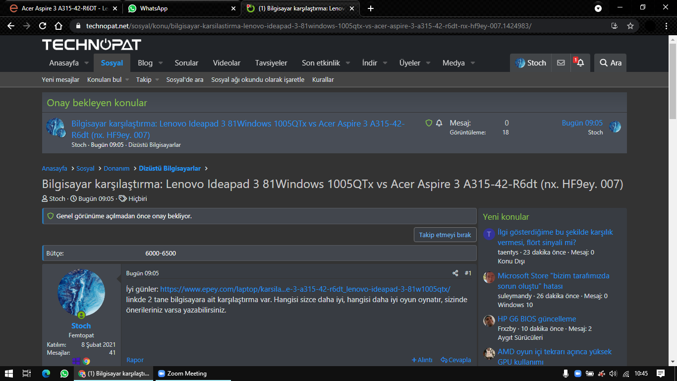The image size is (677, 381).
Task: Open the Windows Start menu
Action: [x=8, y=374]
